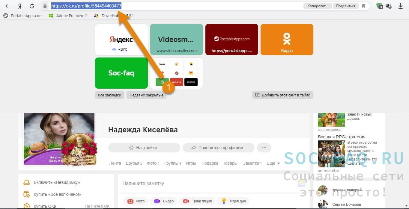Reload the page
This screenshot has height=209, width=409.
click(32, 6)
